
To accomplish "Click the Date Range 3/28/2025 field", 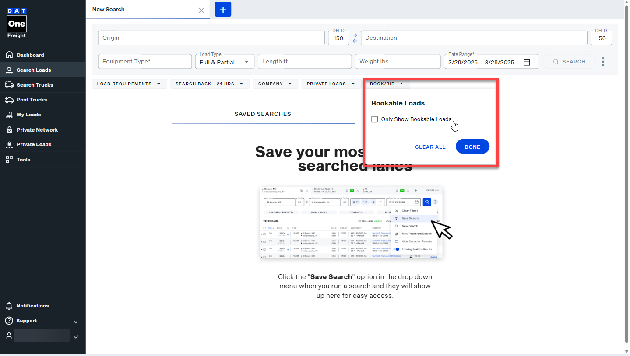I will [x=490, y=62].
